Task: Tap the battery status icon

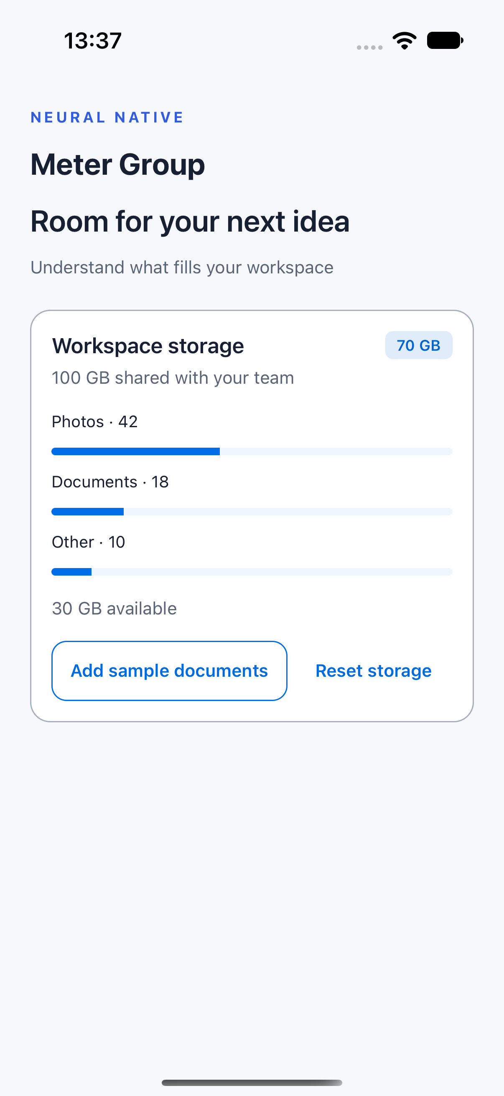Action: 445,41
